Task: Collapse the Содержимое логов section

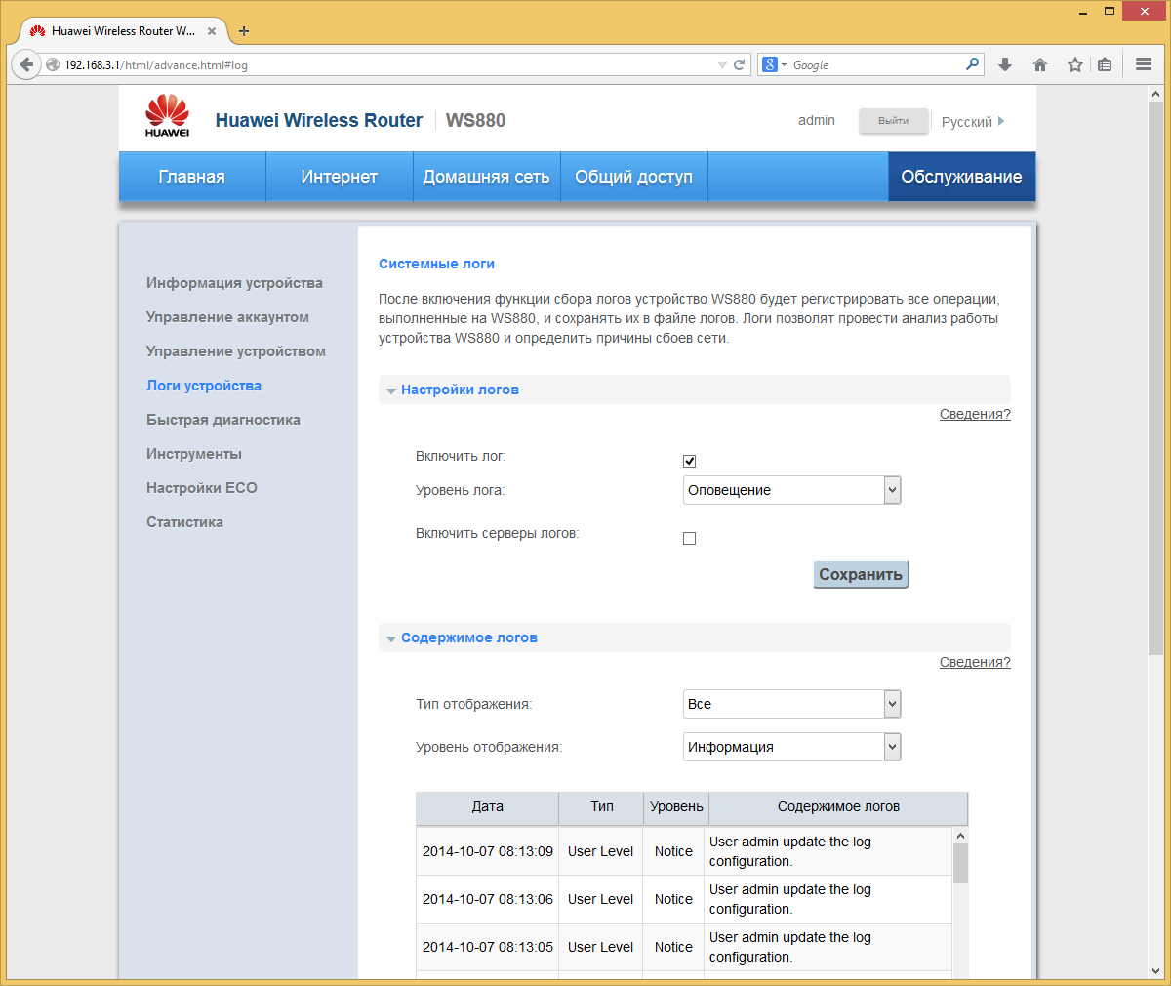Action: click(x=695, y=637)
